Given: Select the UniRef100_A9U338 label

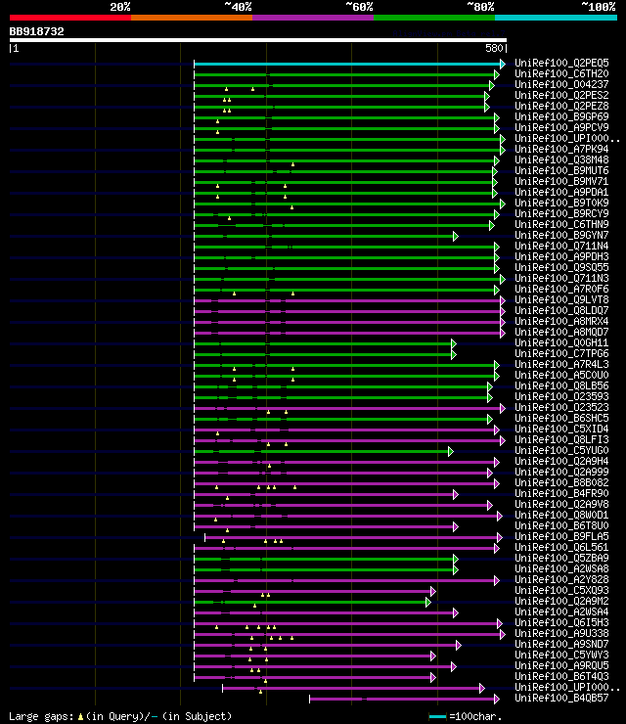Looking at the screenshot, I should coord(561,634).
